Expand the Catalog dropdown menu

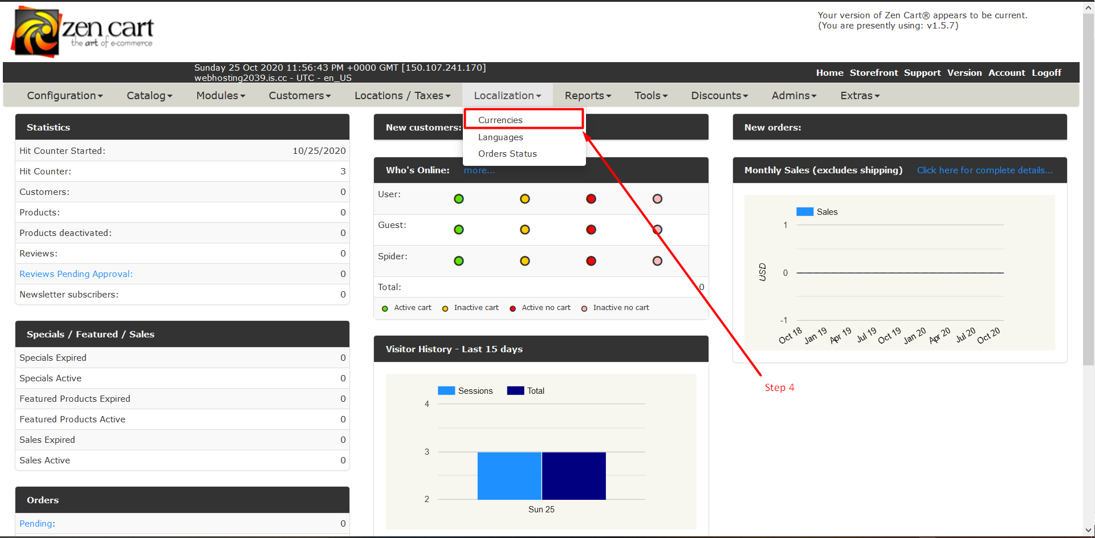pos(149,95)
